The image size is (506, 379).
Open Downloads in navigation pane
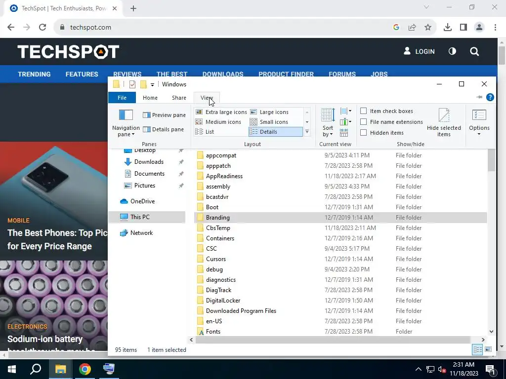pos(149,162)
